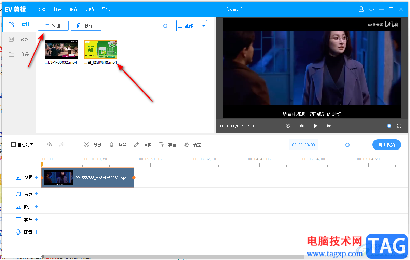Switch to the 转场 tab
This screenshot has width=410, height=260.
click(19, 39)
